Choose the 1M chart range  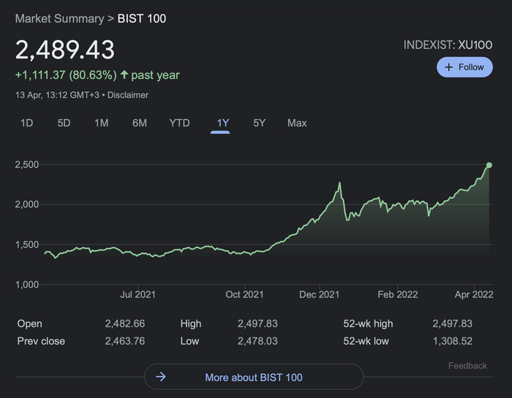[x=101, y=123]
